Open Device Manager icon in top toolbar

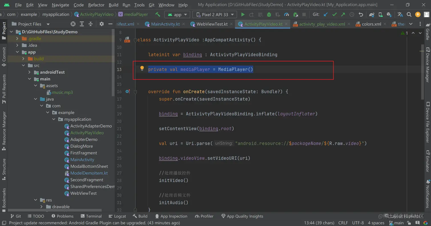click(381, 15)
